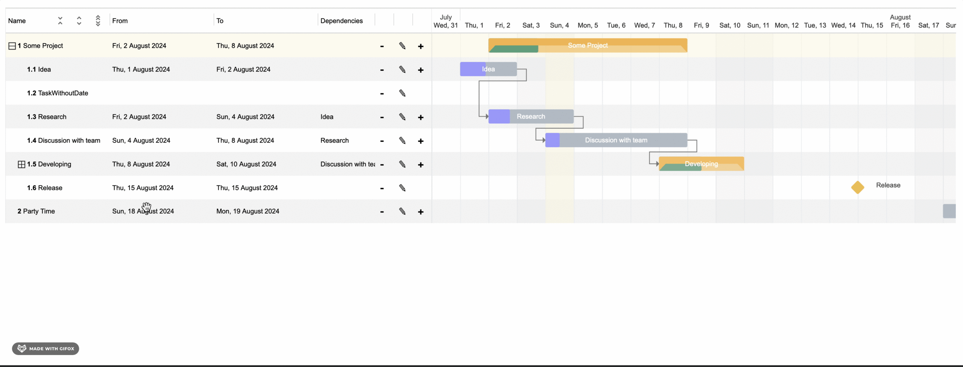Add a task after Discussion with team
Image resolution: width=963 pixels, height=367 pixels.
(x=421, y=141)
